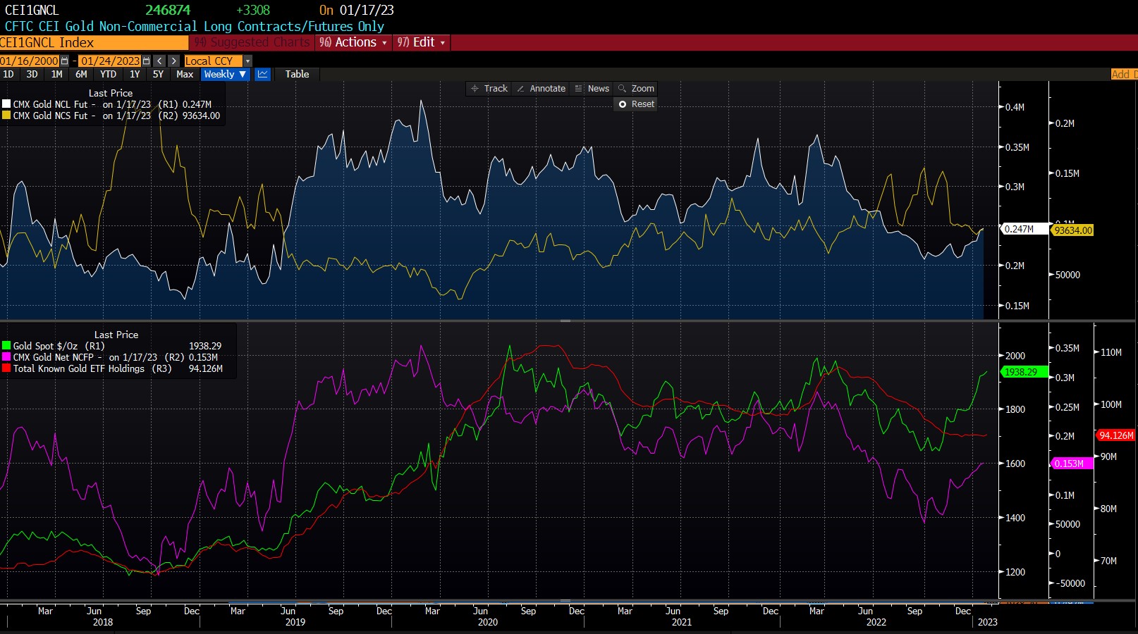This screenshot has width=1138, height=634.
Task: Show the Max date range
Action: pos(185,74)
